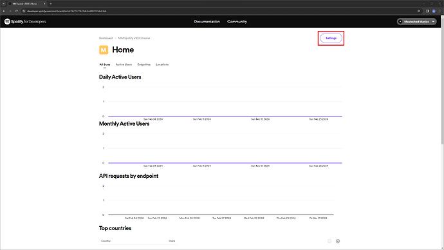Click the Spotify for Developers logo

(25, 21)
